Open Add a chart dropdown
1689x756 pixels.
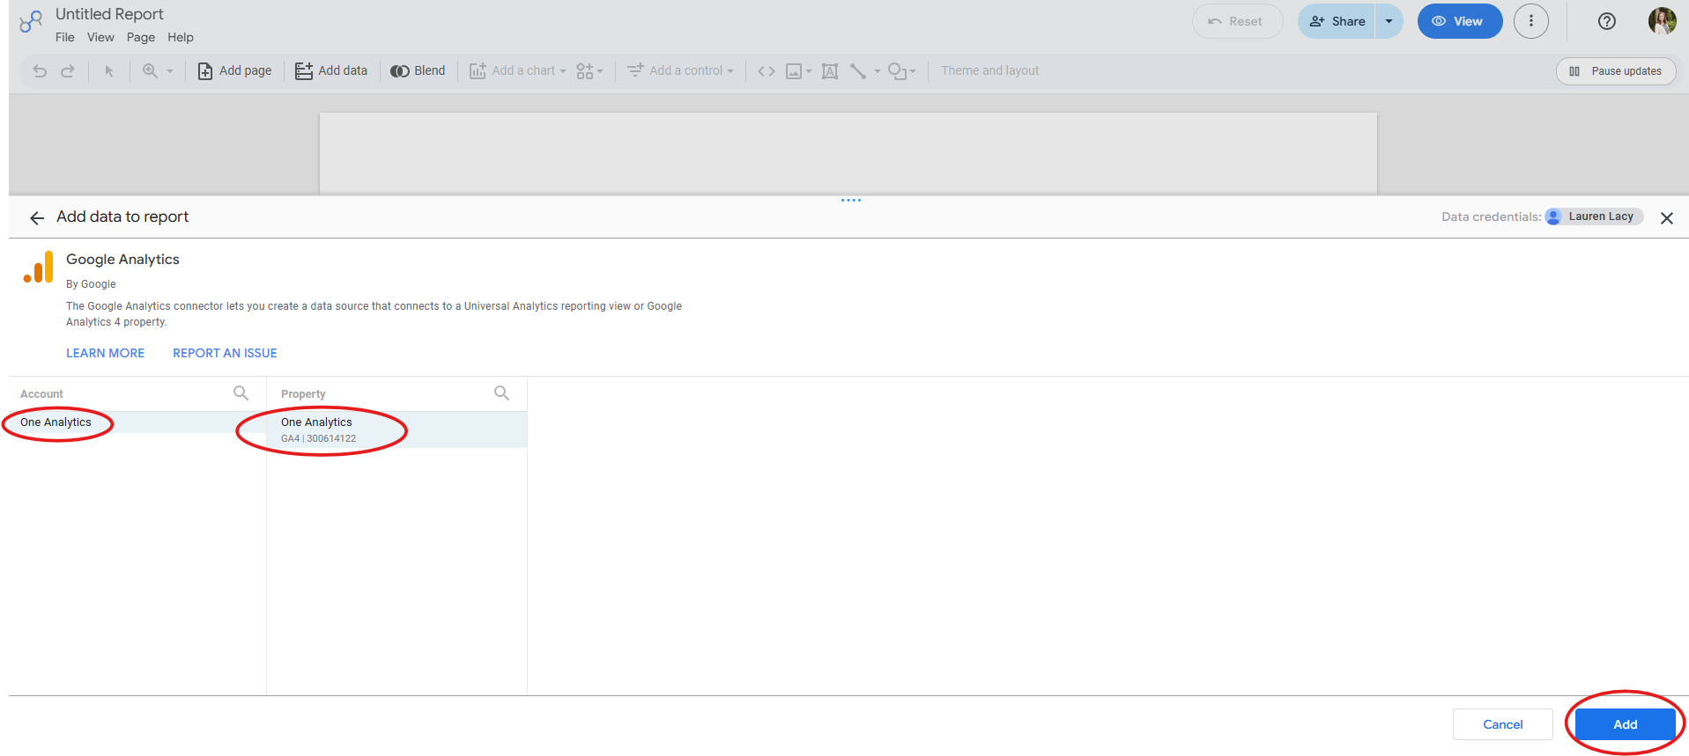(518, 71)
